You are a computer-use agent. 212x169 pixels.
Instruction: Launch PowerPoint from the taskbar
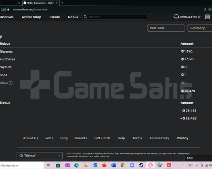click(x=104, y=165)
